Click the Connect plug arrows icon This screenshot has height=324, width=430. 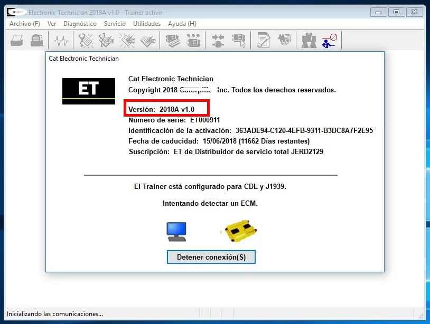tap(218, 41)
